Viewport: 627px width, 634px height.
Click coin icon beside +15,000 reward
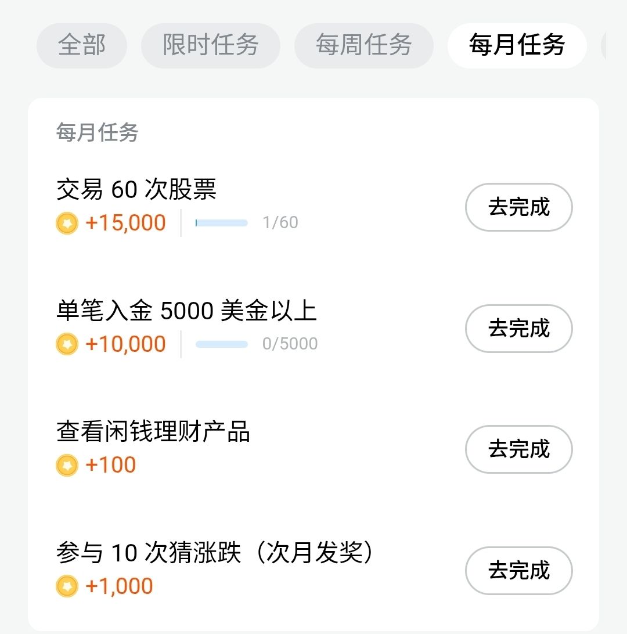tap(67, 224)
